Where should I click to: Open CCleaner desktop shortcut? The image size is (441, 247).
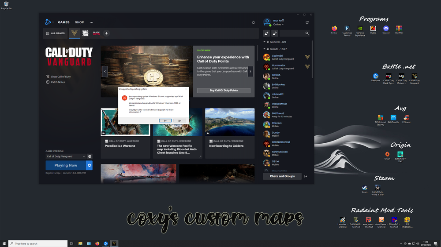tap(406, 119)
